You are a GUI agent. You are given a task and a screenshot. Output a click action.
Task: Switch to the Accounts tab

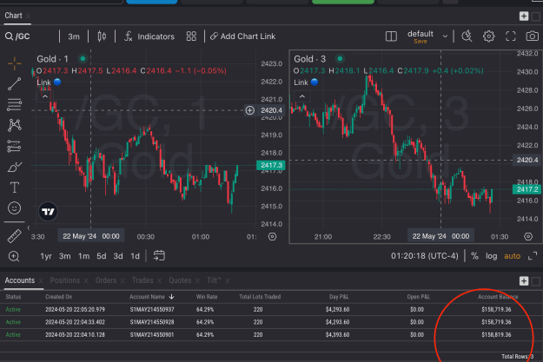(19, 280)
